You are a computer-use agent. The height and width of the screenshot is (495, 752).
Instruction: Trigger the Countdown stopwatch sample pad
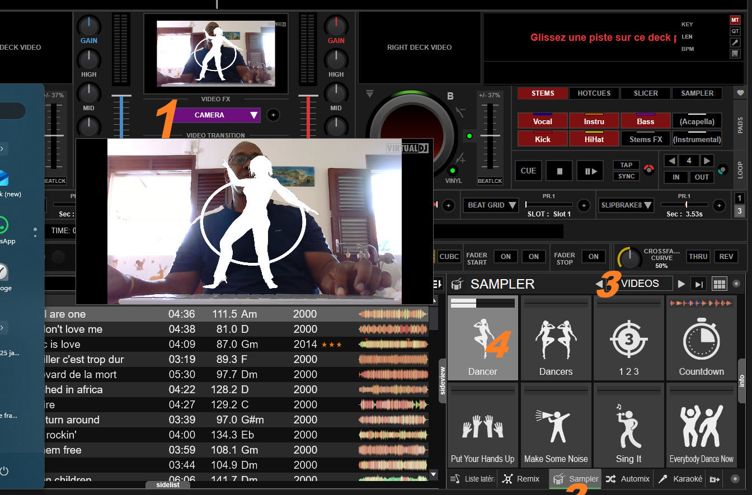[701, 338]
